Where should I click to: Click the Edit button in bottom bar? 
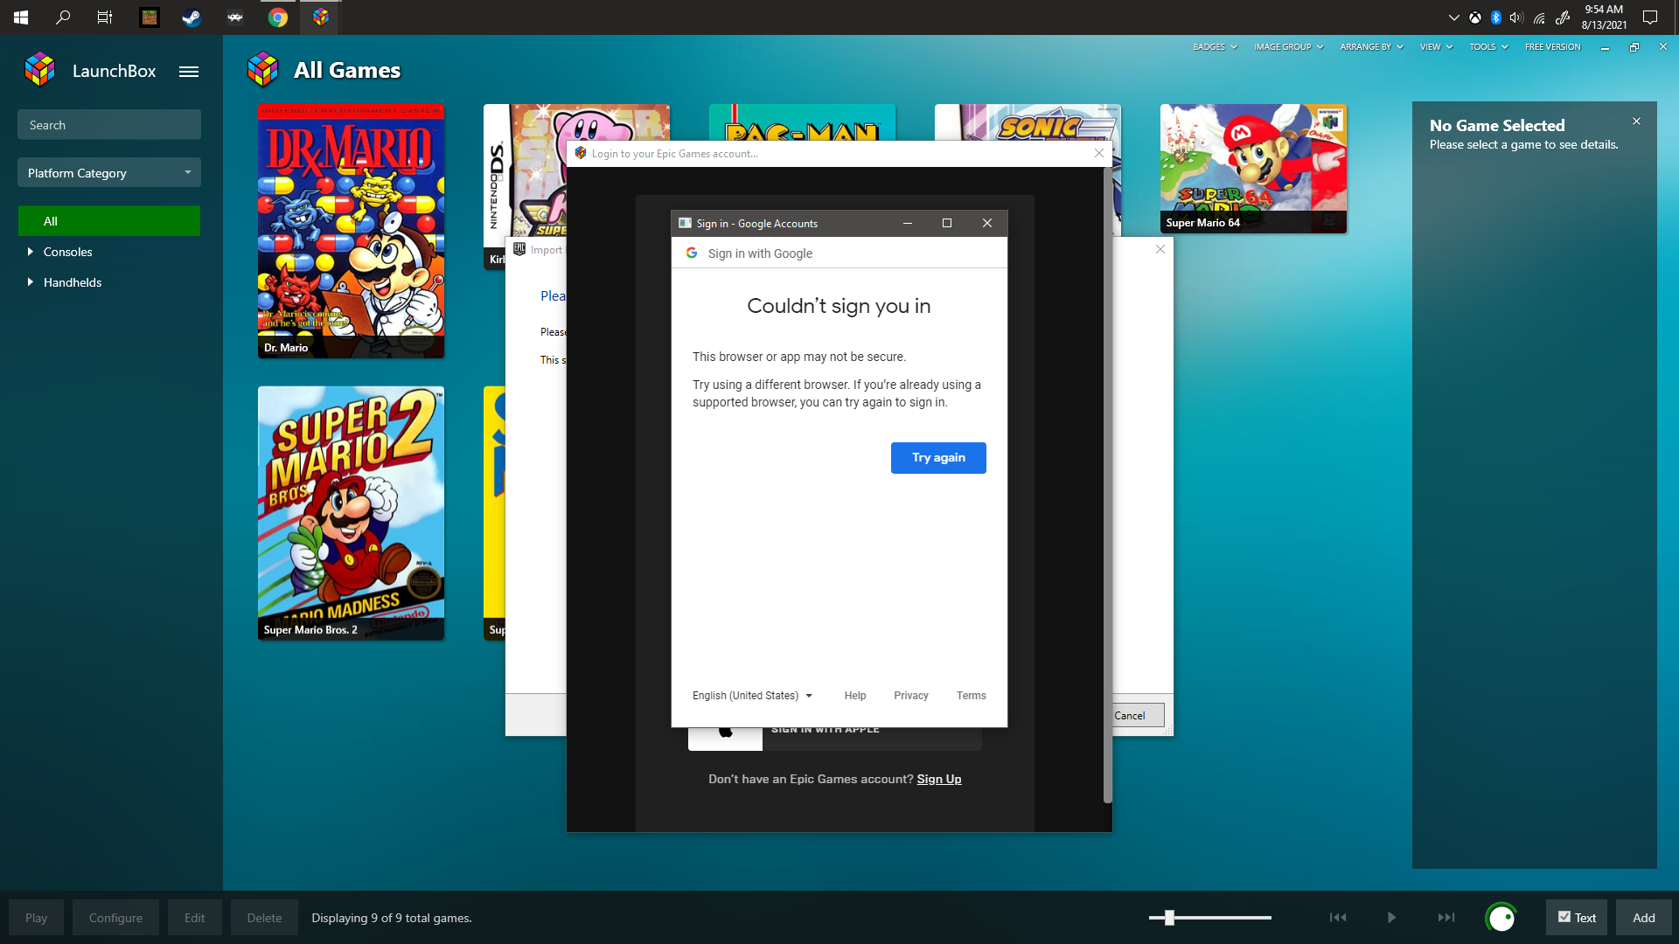[x=194, y=918]
